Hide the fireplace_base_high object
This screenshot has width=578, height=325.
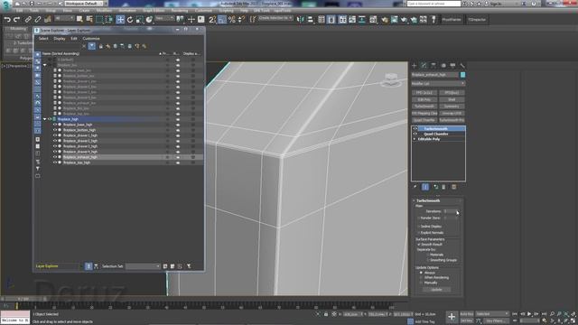(55, 125)
